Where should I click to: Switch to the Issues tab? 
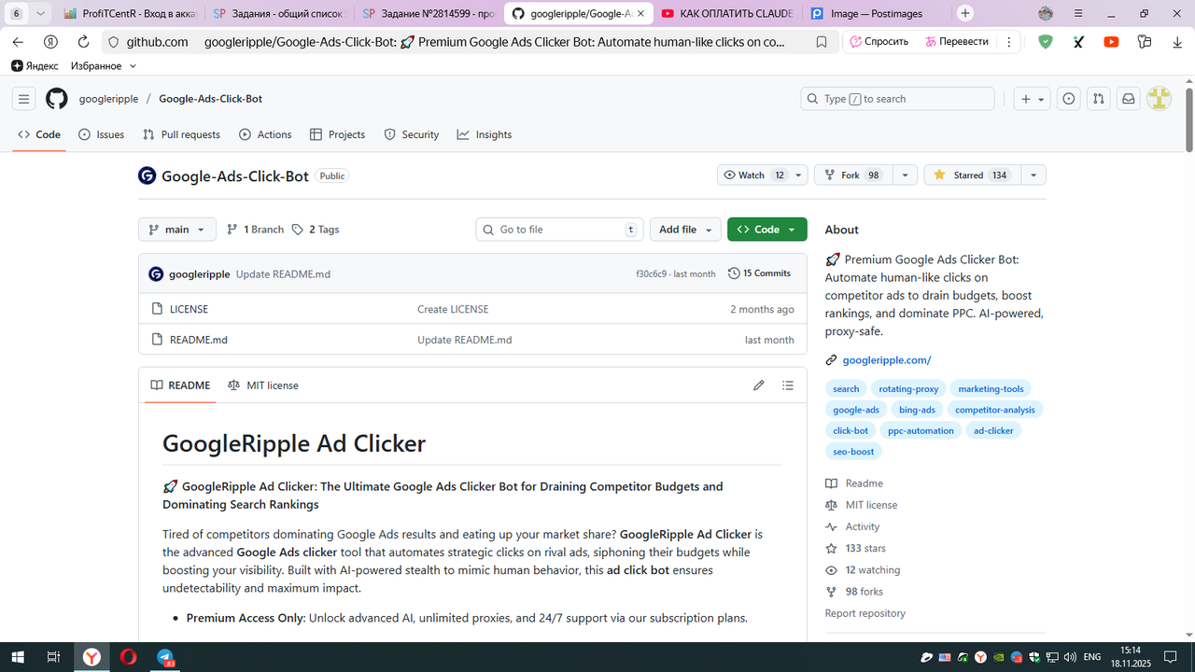(102, 134)
